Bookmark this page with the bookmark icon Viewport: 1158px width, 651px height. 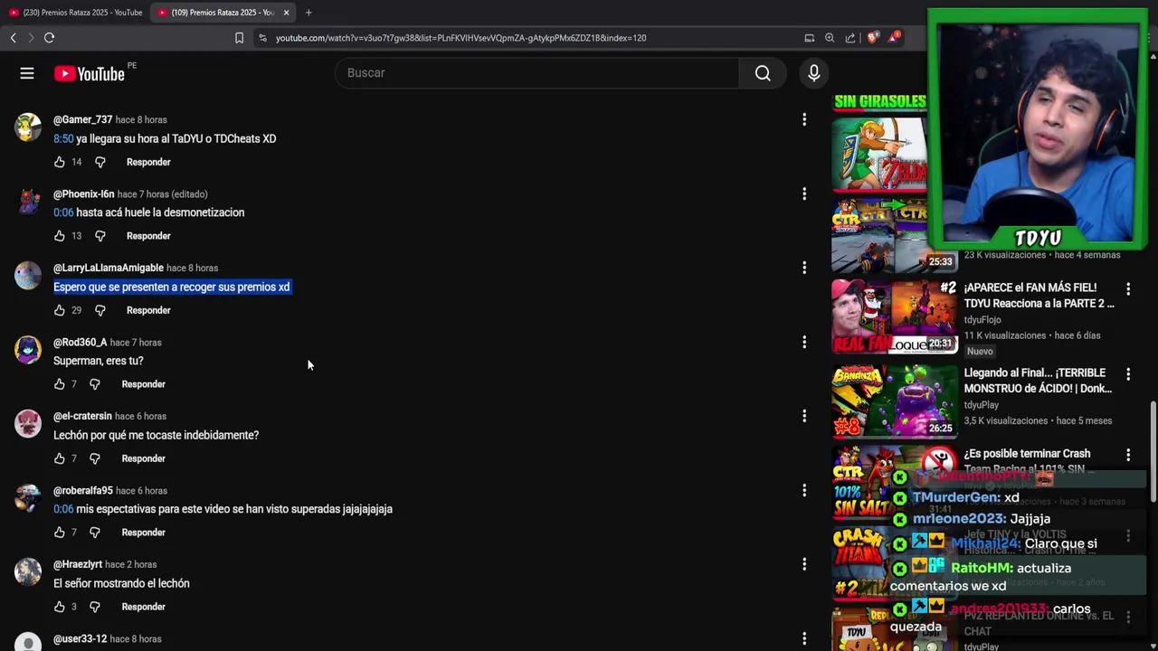[x=239, y=38]
